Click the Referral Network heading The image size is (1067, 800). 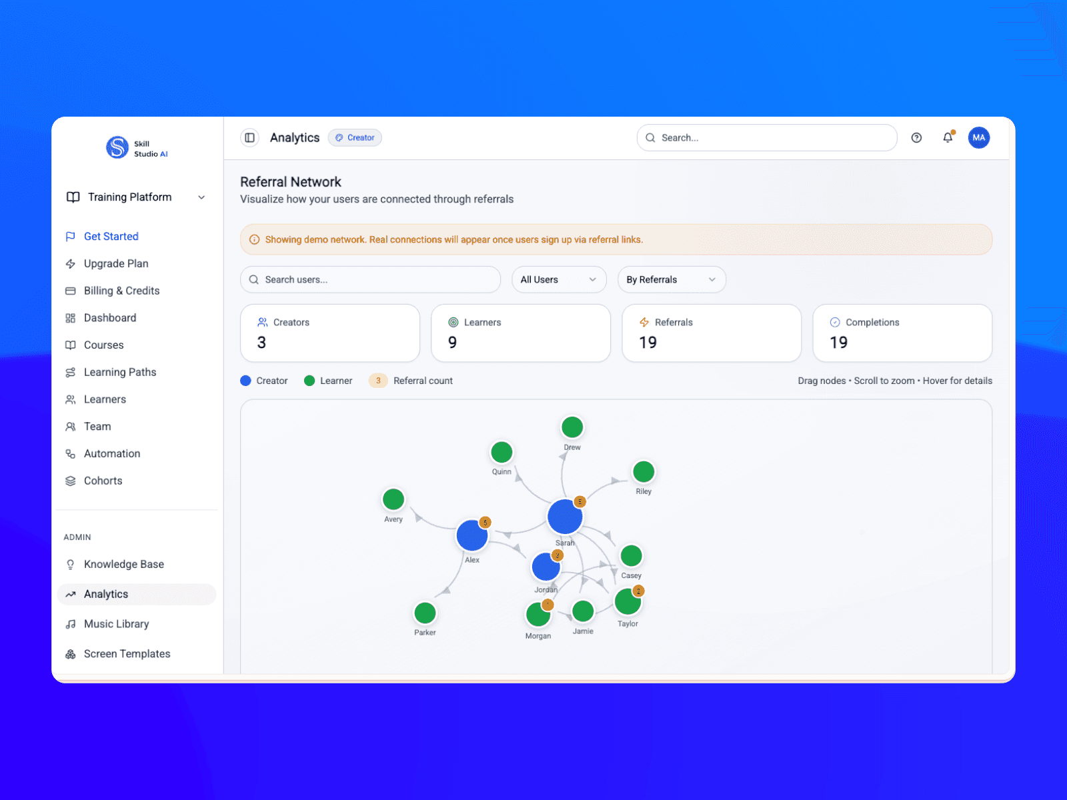pos(291,182)
